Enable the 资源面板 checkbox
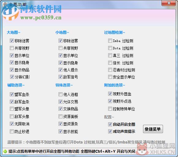 point(60,116)
